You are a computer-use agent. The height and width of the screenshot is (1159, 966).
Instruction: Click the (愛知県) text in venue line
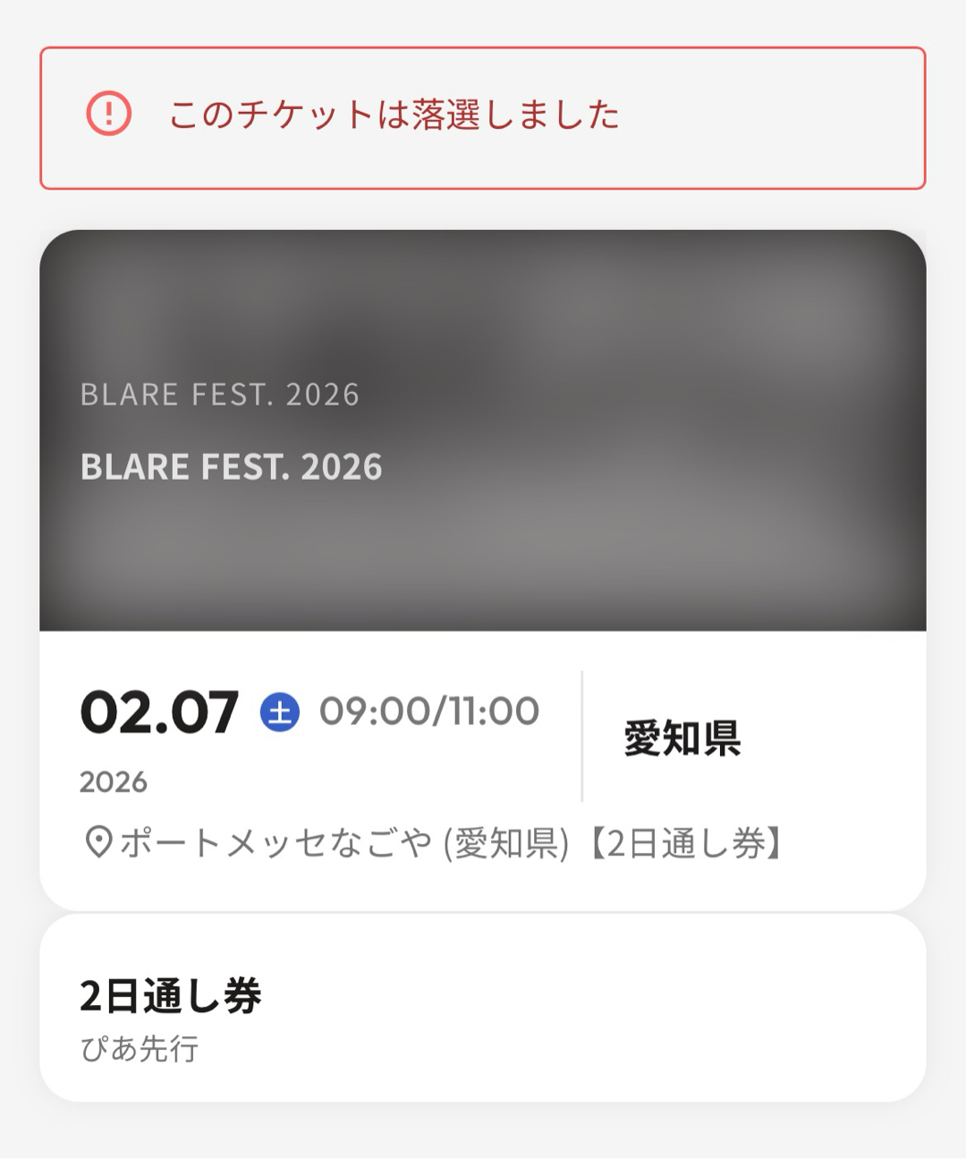[x=506, y=843]
